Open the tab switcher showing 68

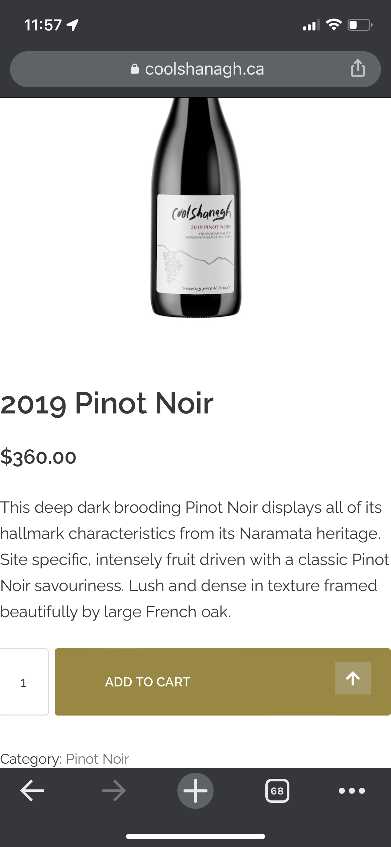pos(277,791)
